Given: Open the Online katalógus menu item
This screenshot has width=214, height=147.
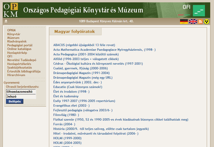Looking at the screenshot, I should coord(19,49).
